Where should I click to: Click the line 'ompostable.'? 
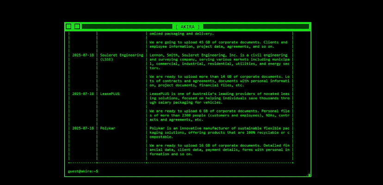[161, 137]
